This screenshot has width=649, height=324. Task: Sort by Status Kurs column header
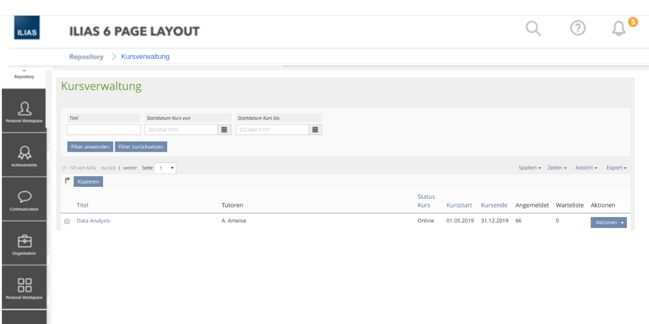click(x=426, y=201)
